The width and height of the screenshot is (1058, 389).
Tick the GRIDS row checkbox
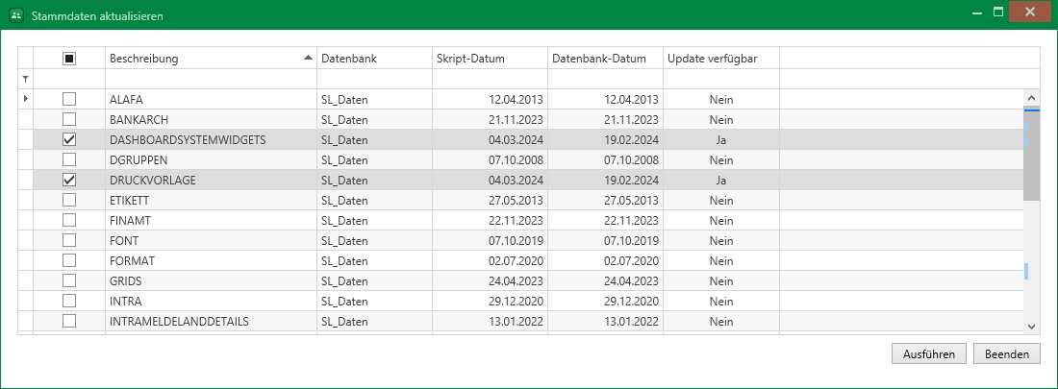coord(69,280)
